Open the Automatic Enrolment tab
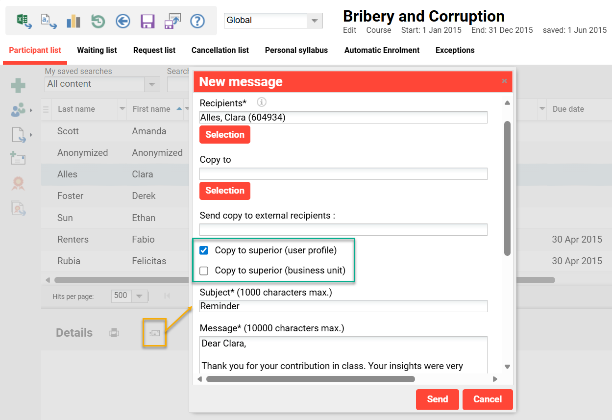612x420 pixels. (382, 50)
